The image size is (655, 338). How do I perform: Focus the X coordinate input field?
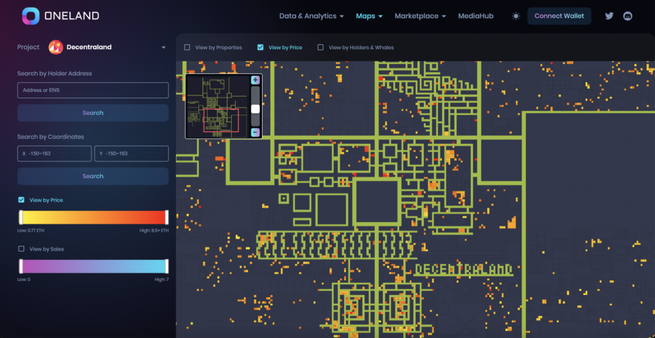[55, 154]
